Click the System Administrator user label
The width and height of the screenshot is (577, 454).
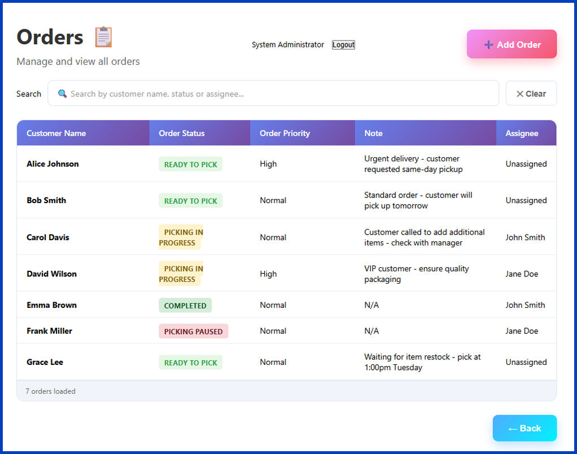click(288, 45)
